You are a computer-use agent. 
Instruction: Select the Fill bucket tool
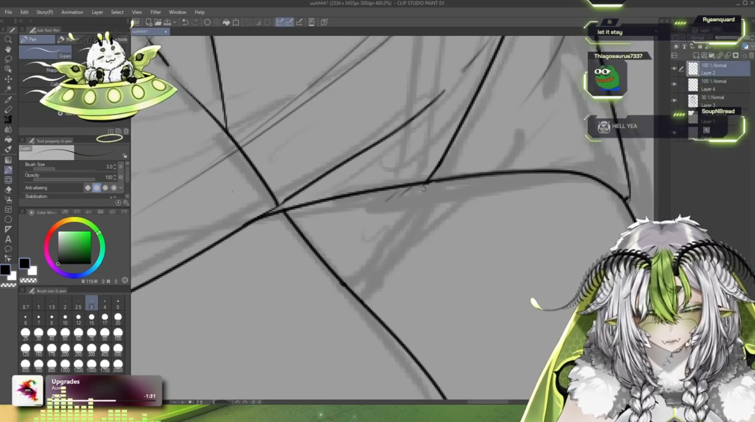pyautogui.click(x=8, y=140)
